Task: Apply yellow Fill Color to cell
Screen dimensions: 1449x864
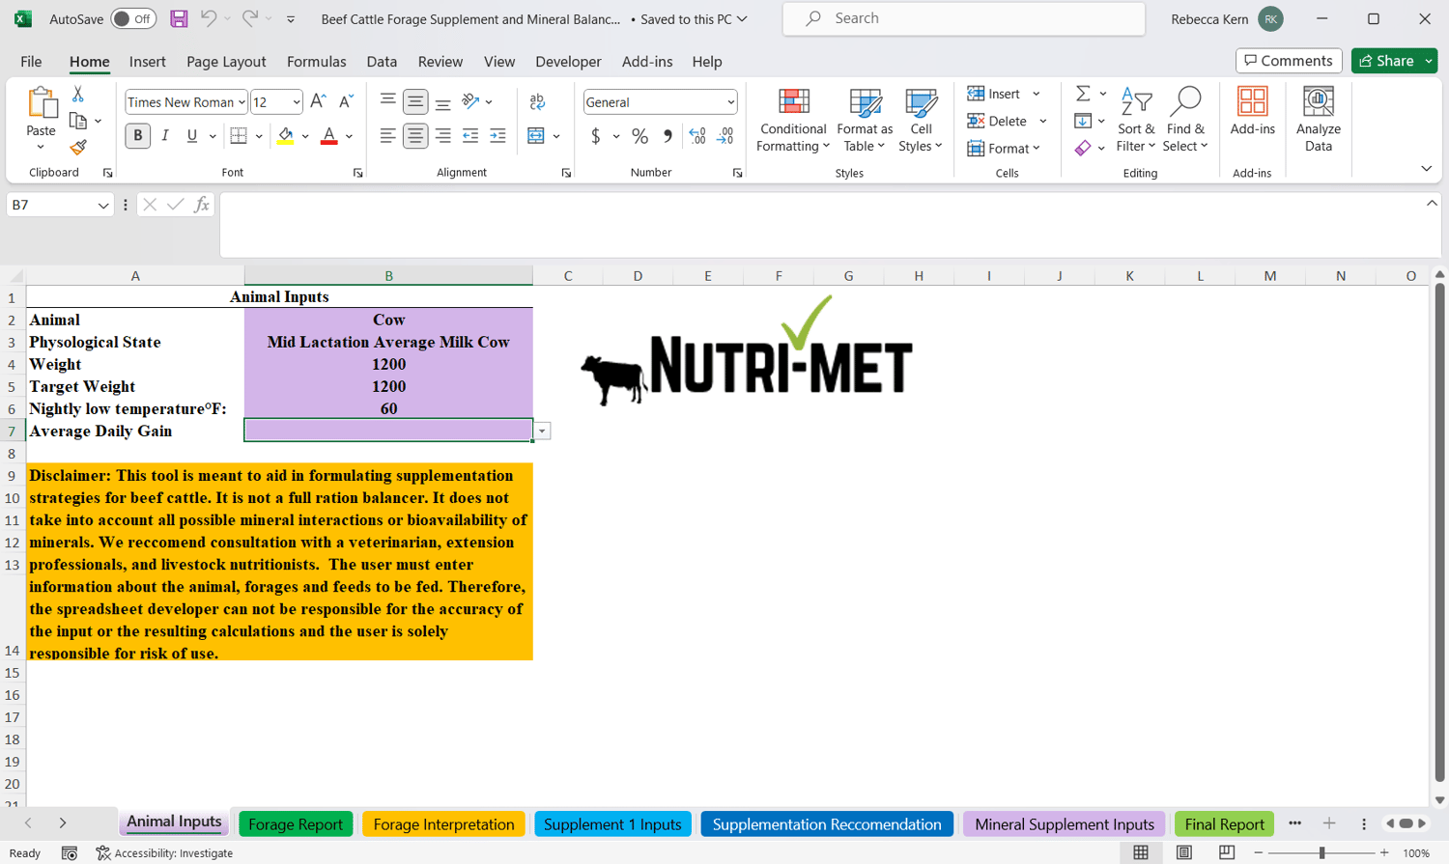Action: click(285, 136)
